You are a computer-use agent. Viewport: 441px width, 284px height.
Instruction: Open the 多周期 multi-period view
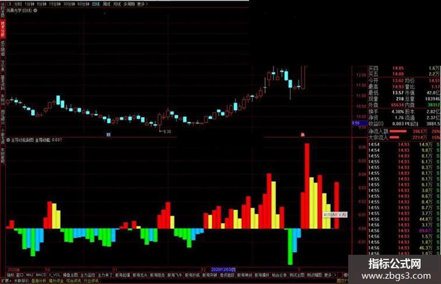[129, 4]
